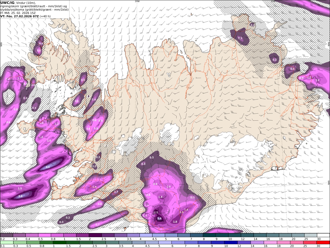Image resolution: width=330 pixels, height=248 pixels.
Task: Click the rain legend swatch between 10 and 12
Action: point(231,242)
